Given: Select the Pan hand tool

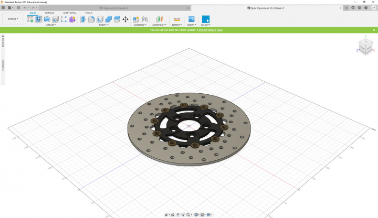Looking at the screenshot, I should 178,215.
